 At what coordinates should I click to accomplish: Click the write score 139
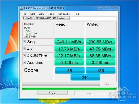101,71
